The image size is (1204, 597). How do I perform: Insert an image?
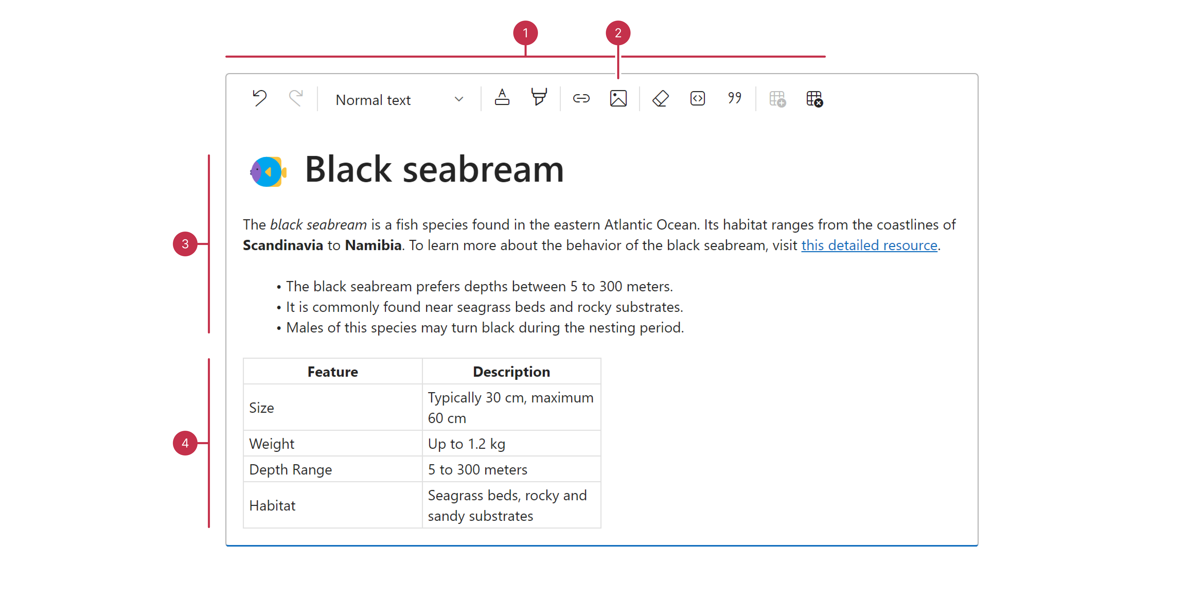tap(618, 99)
